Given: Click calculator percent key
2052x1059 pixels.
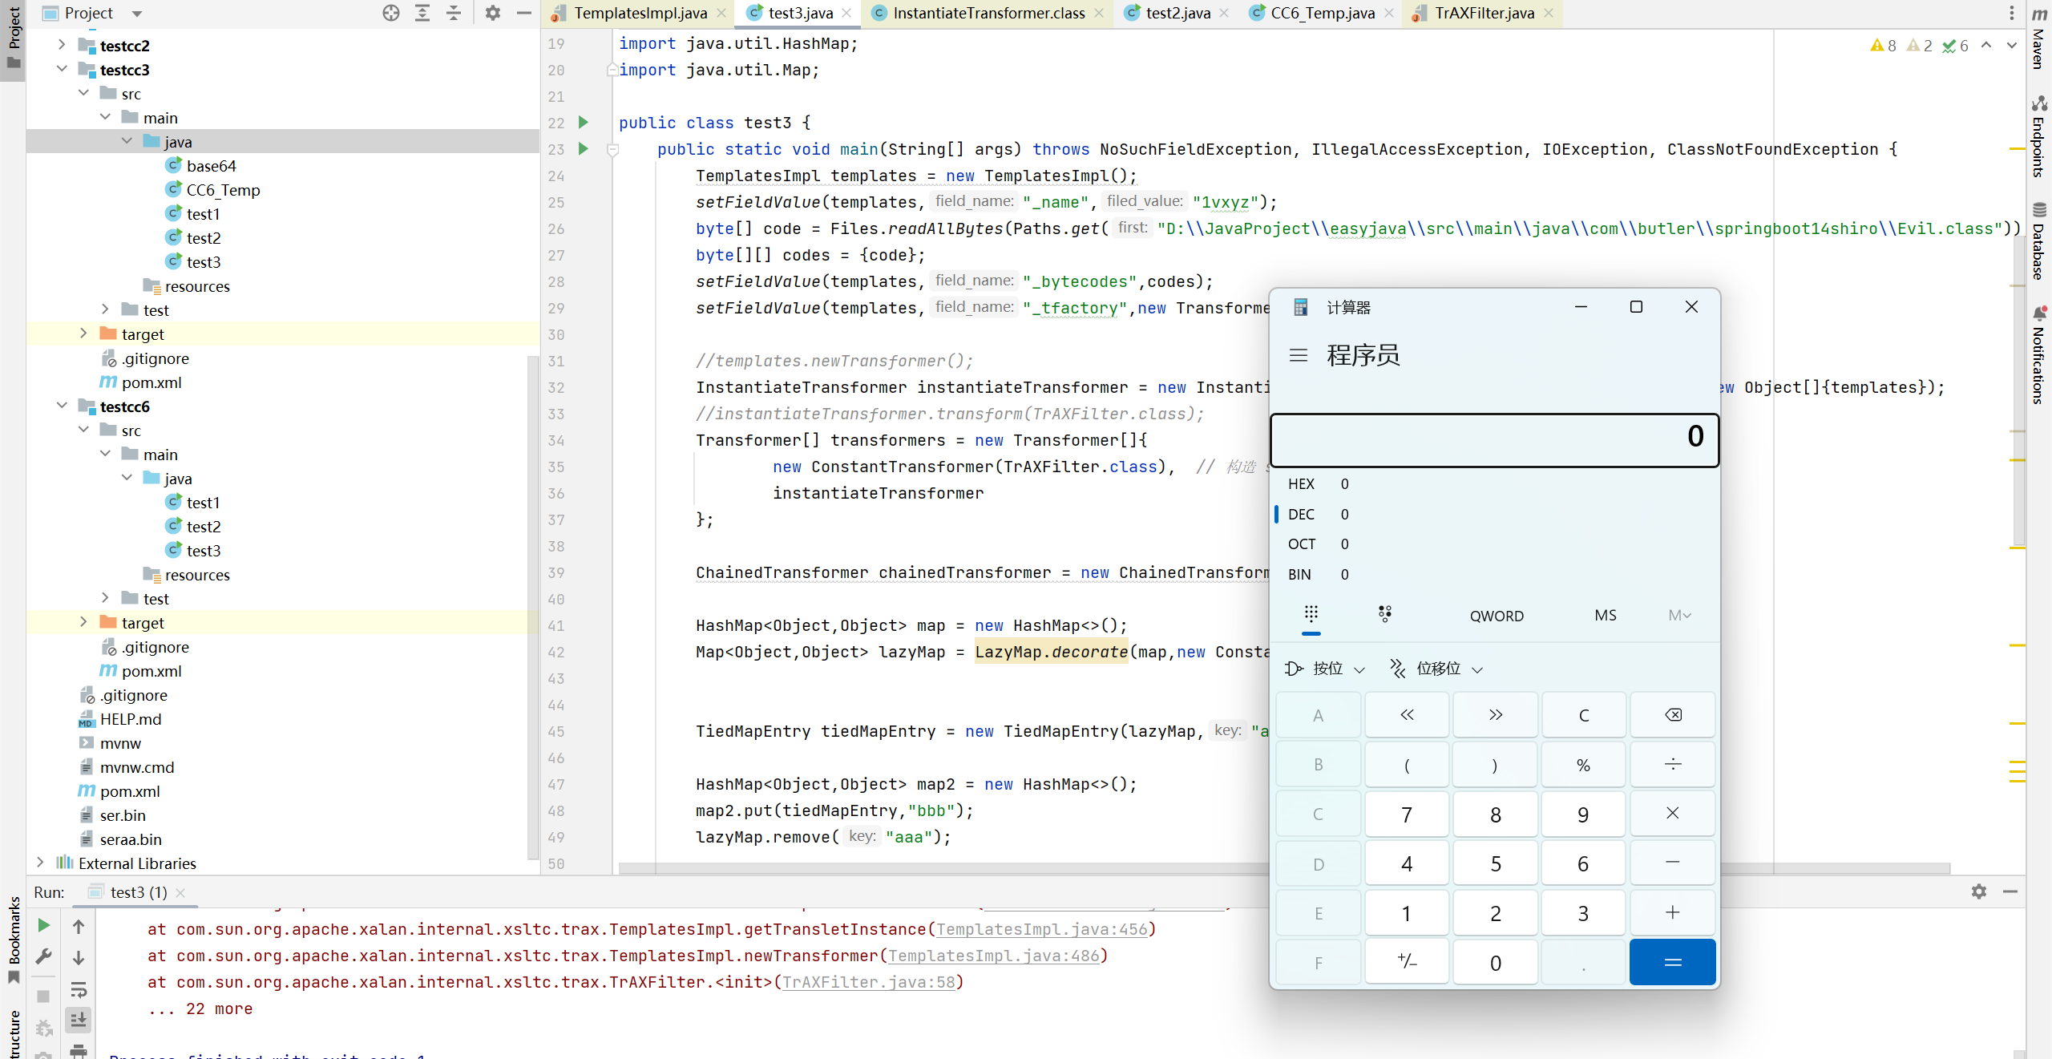Looking at the screenshot, I should [1584, 765].
